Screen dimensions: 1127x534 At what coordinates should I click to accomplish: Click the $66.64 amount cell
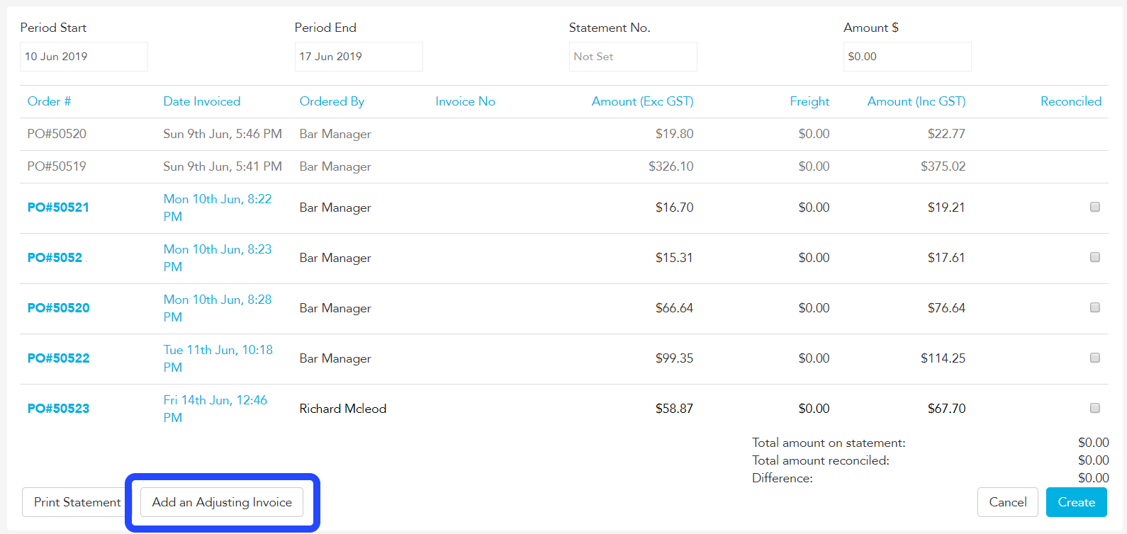[x=674, y=308]
